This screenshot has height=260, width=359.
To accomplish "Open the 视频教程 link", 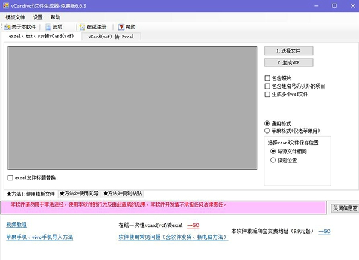I will click(x=17, y=225).
